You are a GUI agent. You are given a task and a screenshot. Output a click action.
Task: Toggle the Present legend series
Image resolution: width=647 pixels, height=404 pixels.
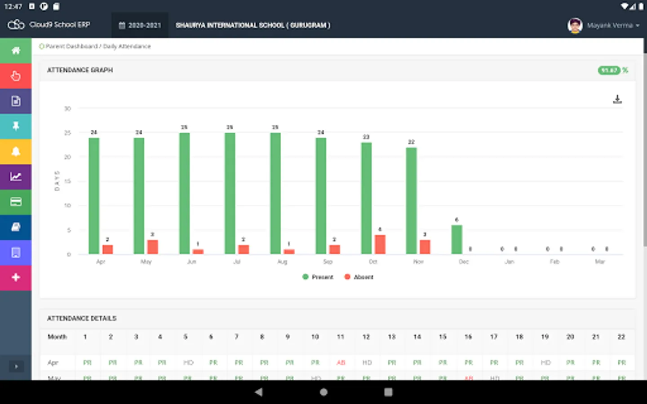point(318,277)
